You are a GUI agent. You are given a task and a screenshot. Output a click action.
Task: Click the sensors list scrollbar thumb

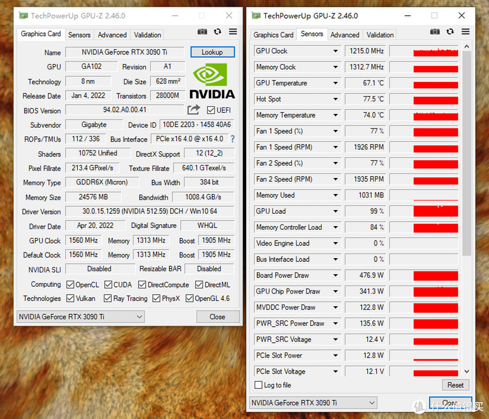click(x=466, y=154)
